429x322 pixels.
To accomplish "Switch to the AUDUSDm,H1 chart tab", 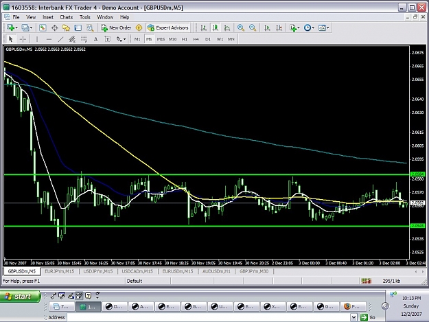I will pyautogui.click(x=216, y=271).
